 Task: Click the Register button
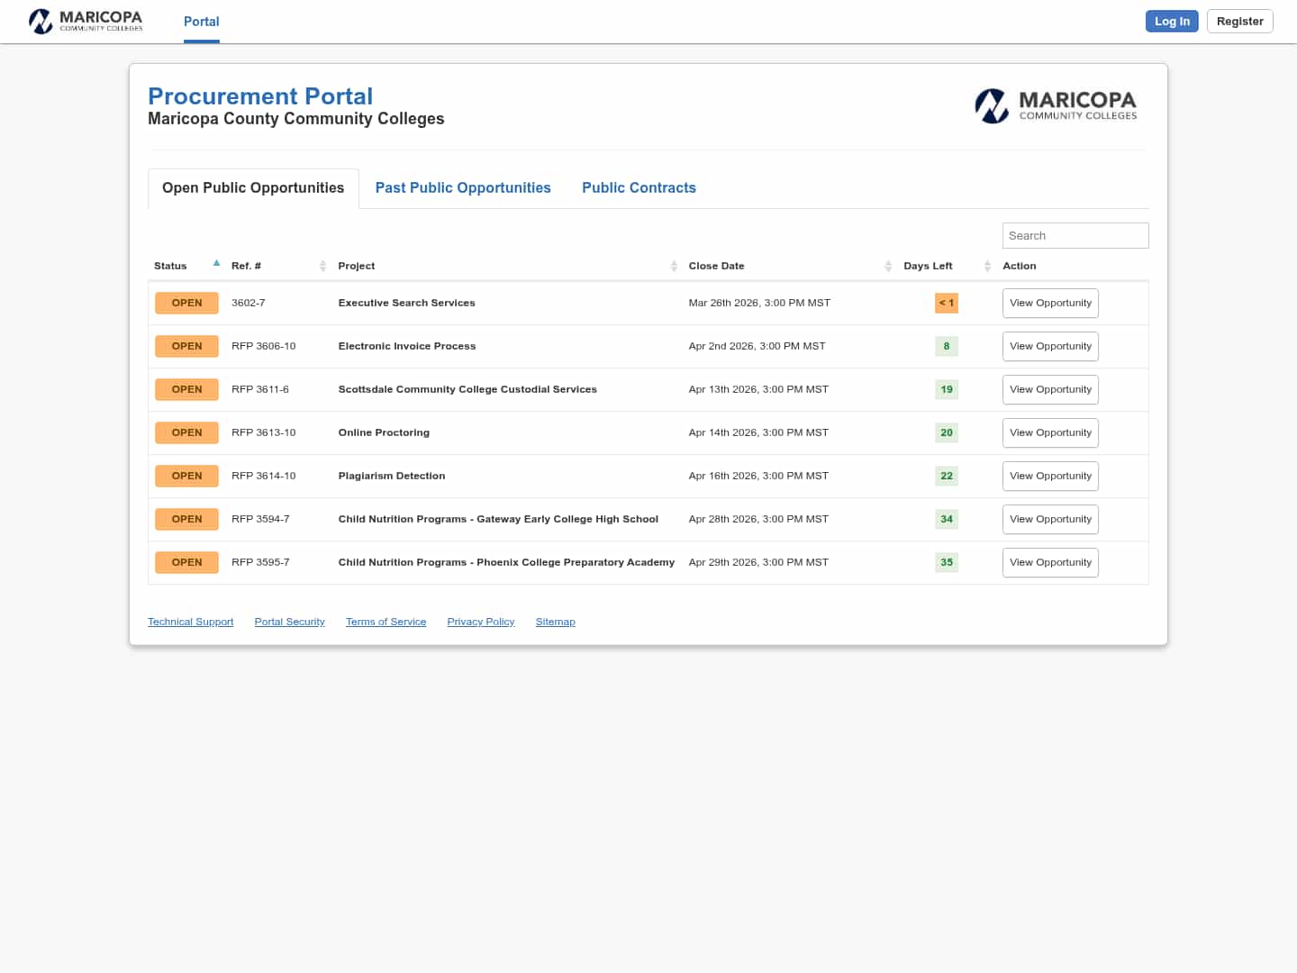click(x=1239, y=22)
